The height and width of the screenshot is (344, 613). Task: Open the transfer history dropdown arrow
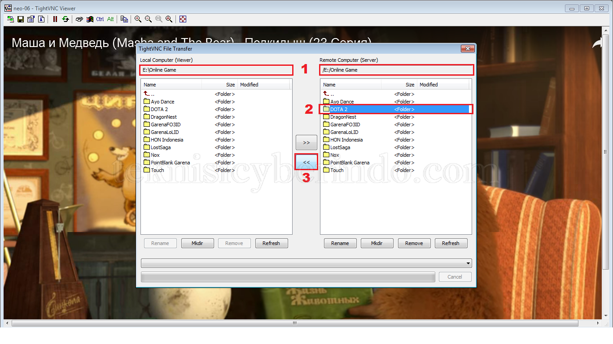469,263
